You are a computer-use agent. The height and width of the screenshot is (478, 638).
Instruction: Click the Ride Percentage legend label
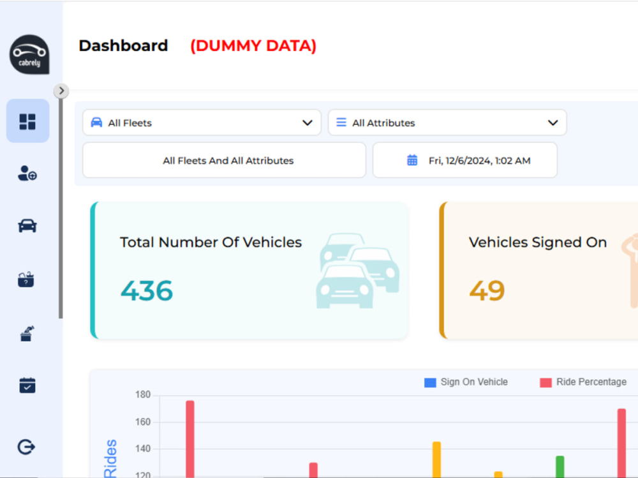pyautogui.click(x=591, y=382)
